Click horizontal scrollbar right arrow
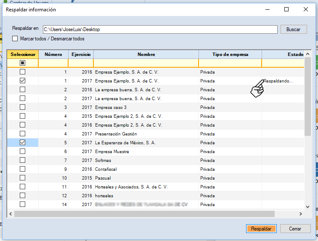Image resolution: width=318 pixels, height=241 pixels. tap(300, 214)
